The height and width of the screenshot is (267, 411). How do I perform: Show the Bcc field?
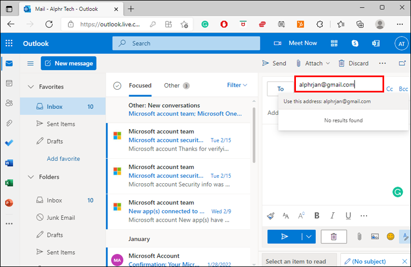click(x=403, y=89)
